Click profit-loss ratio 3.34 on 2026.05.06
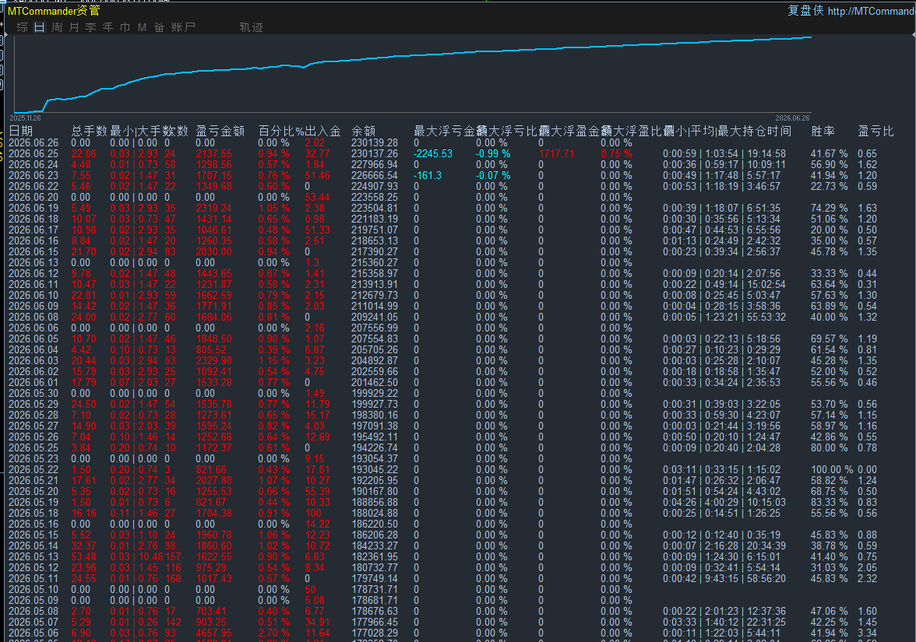The image size is (916, 642). click(x=868, y=633)
